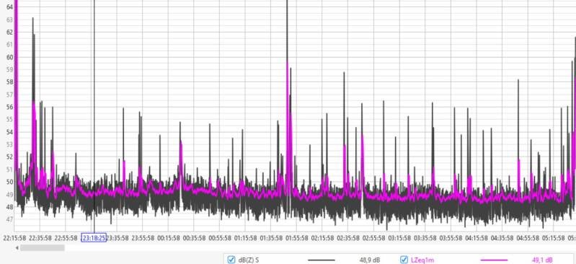The image size is (576, 264).
Task: Click the horizontal scrollbar thumb
Action: (43, 248)
